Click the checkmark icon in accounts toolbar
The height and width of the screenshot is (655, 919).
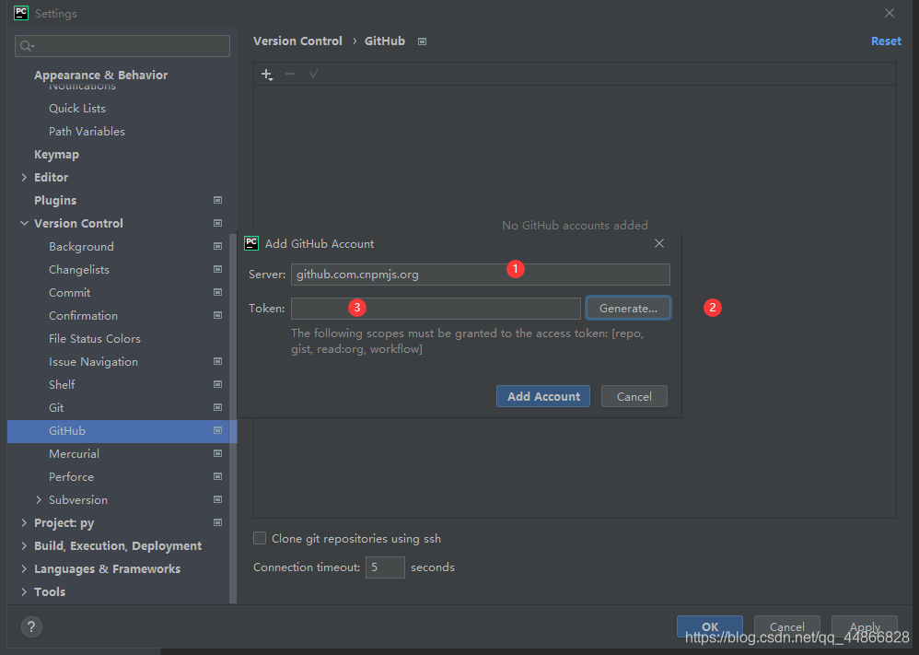click(313, 74)
